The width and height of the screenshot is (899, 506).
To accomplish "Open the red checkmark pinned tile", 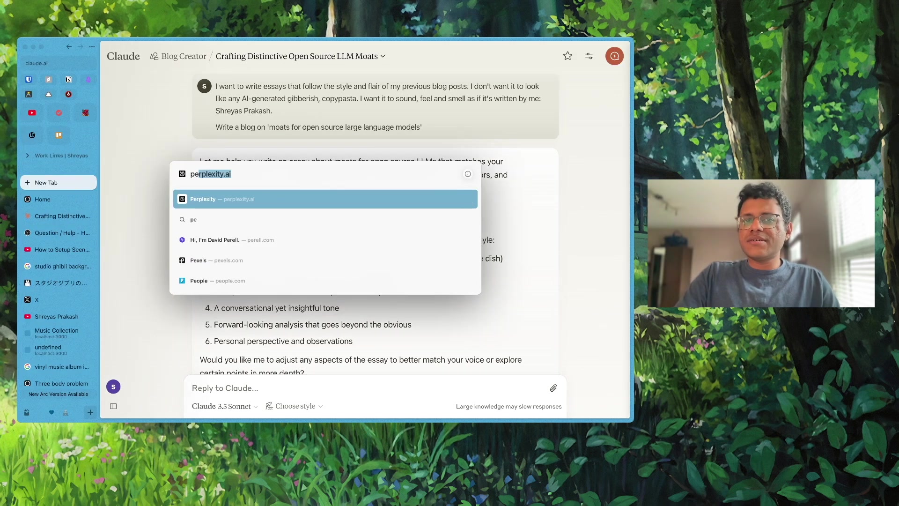I will pos(59,113).
